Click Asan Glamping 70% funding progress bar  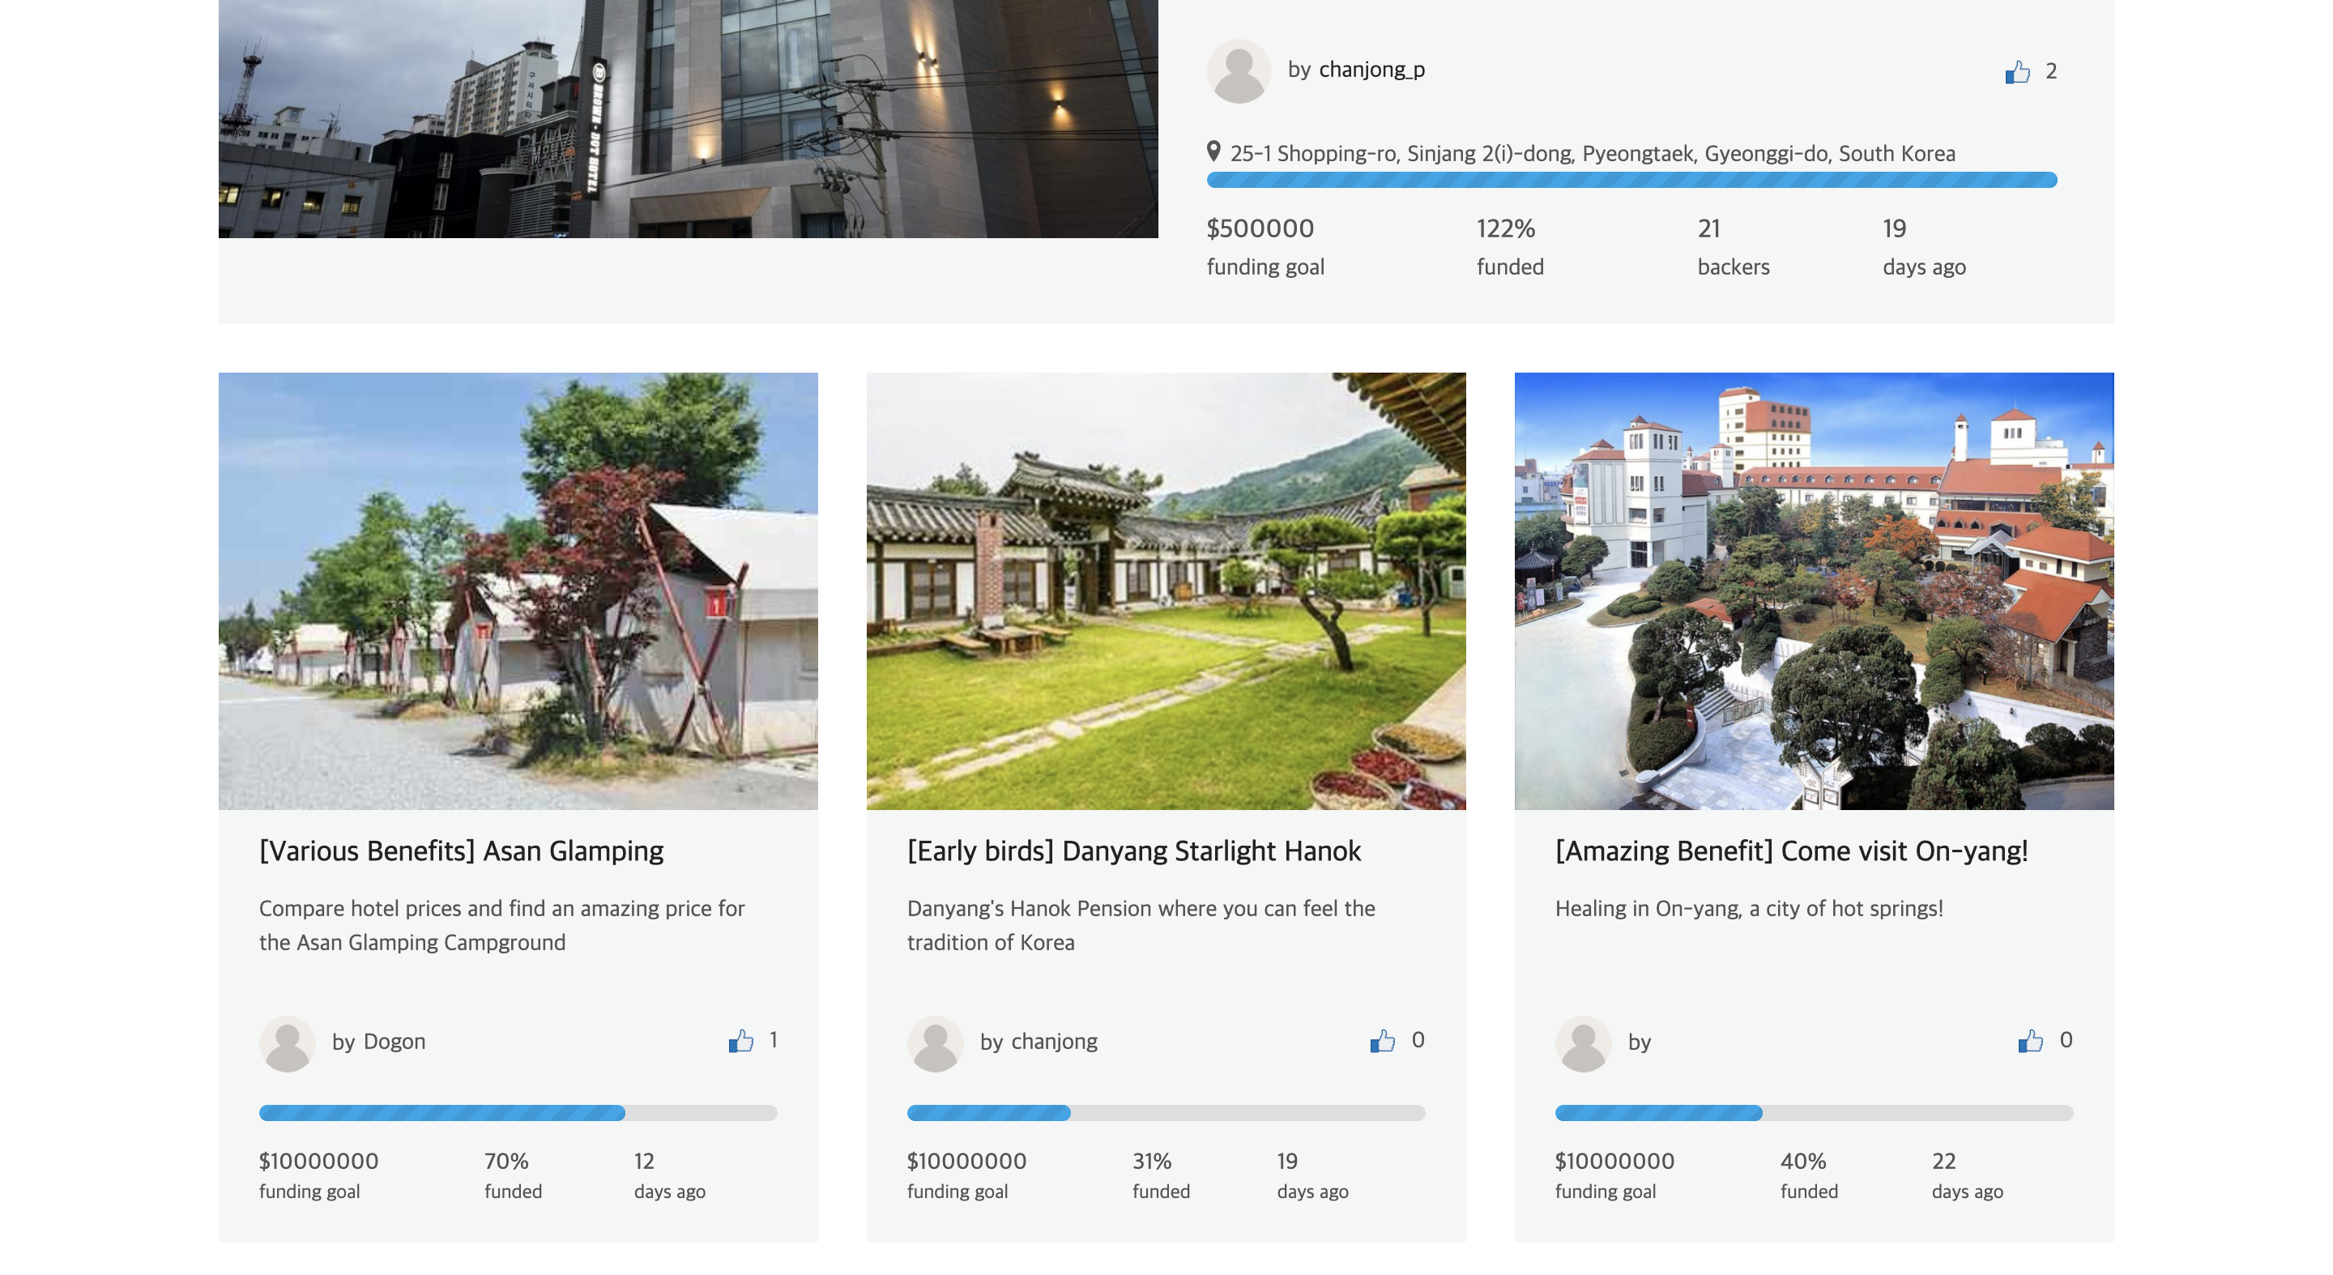click(x=518, y=1113)
